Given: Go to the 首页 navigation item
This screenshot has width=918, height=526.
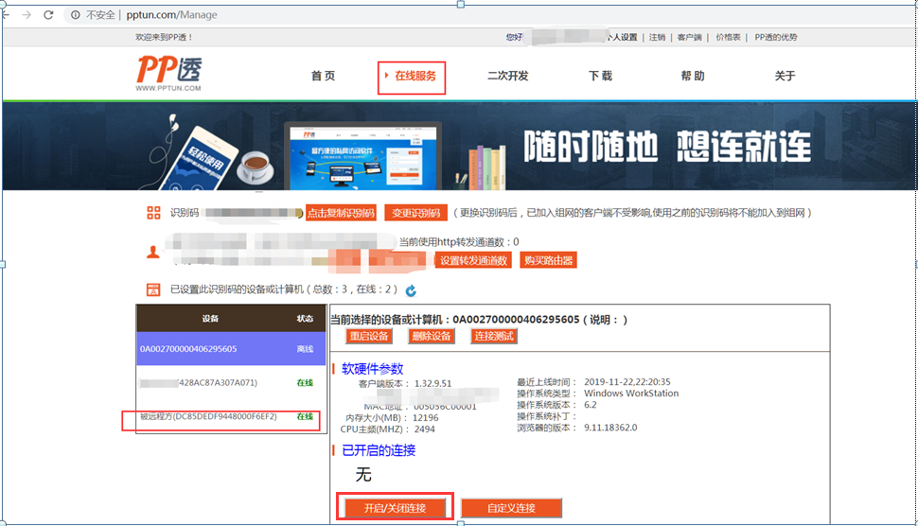Looking at the screenshot, I should click(323, 77).
